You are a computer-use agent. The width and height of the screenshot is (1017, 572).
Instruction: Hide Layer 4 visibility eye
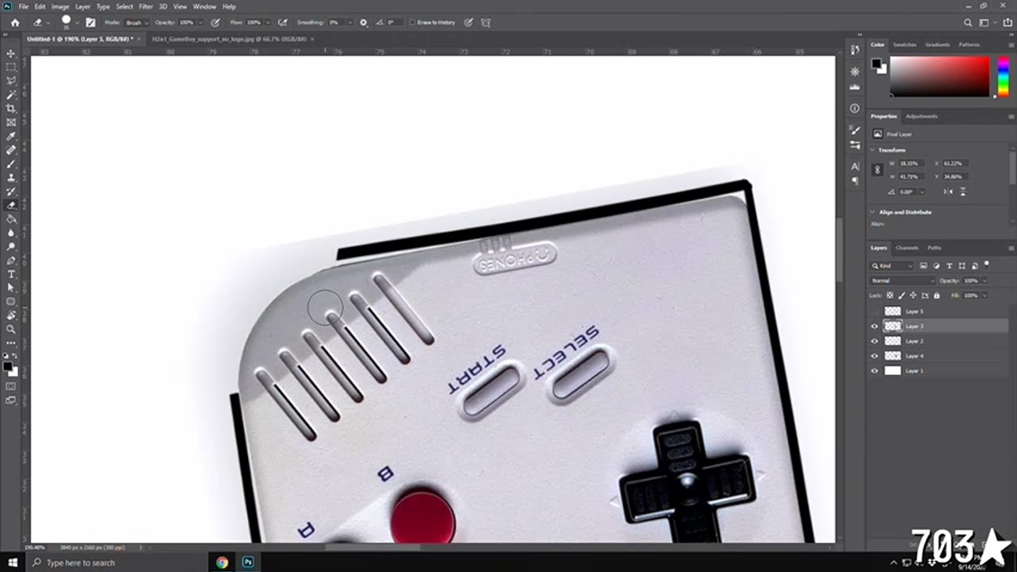pos(875,356)
